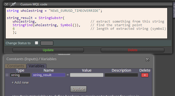Click the Value column header
Viewport: 175px width, 96px height.
tap(87, 70)
